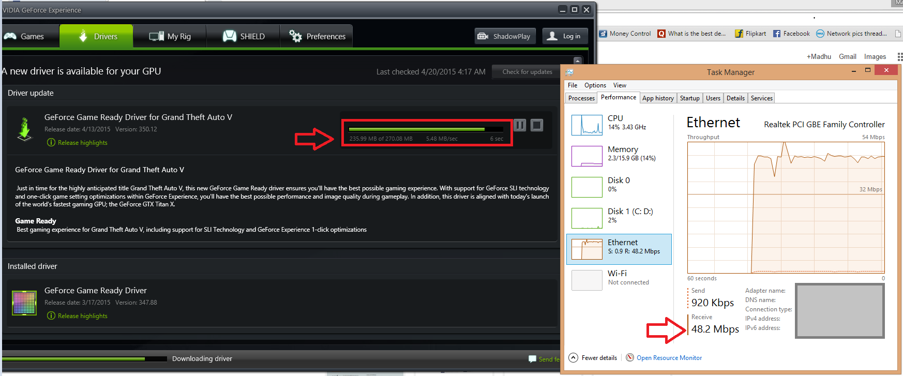
Task: Open the SHIELD tab
Action: (x=243, y=36)
